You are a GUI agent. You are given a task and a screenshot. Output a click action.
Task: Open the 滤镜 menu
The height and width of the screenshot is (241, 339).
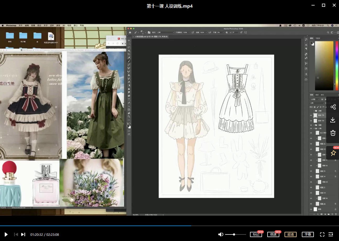(x=58, y=25)
